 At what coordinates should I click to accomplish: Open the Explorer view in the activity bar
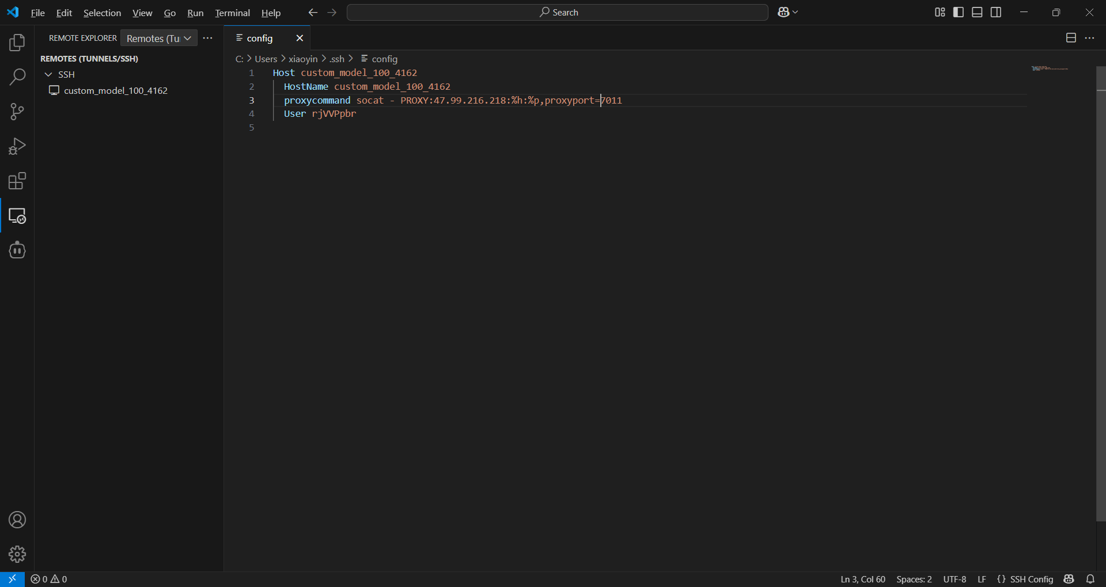click(17, 43)
